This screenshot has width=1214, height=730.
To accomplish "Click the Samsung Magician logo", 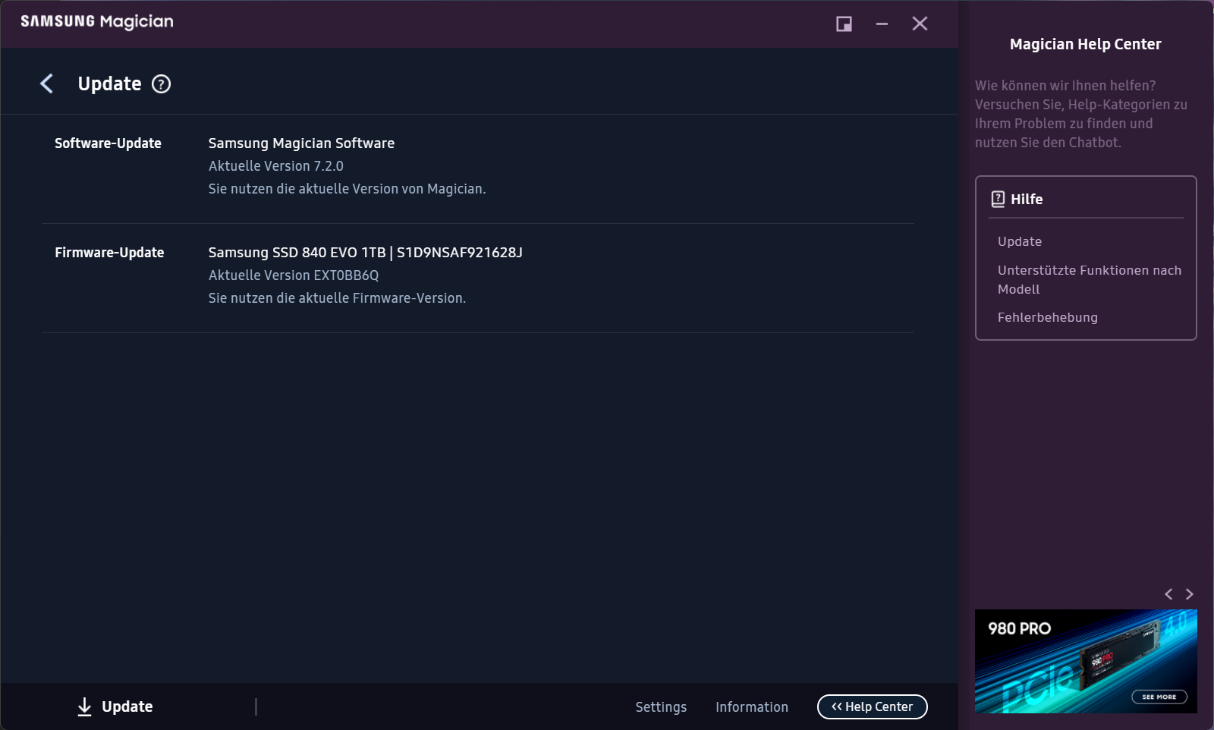I will [x=97, y=22].
